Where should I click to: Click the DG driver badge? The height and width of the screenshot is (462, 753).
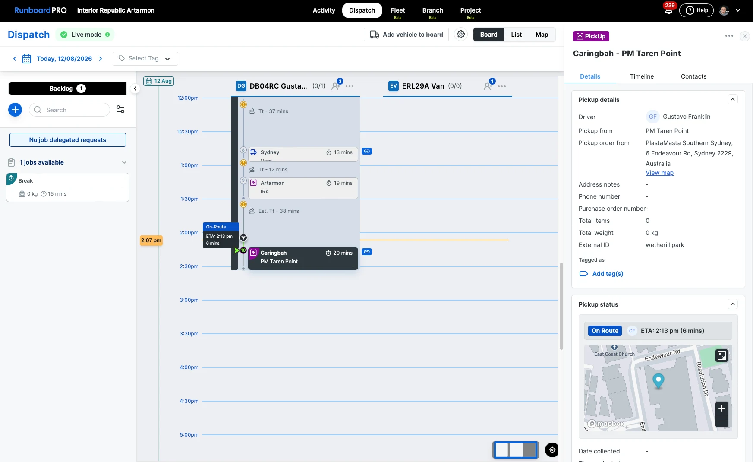tap(241, 86)
